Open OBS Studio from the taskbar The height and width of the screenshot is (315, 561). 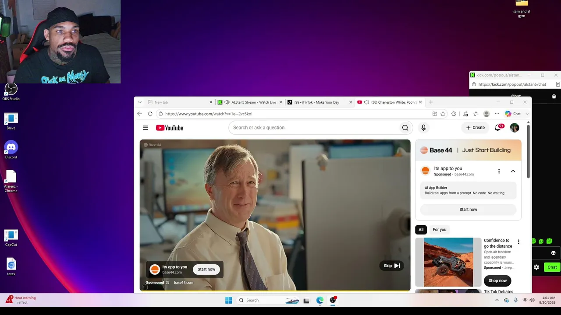pos(333,300)
